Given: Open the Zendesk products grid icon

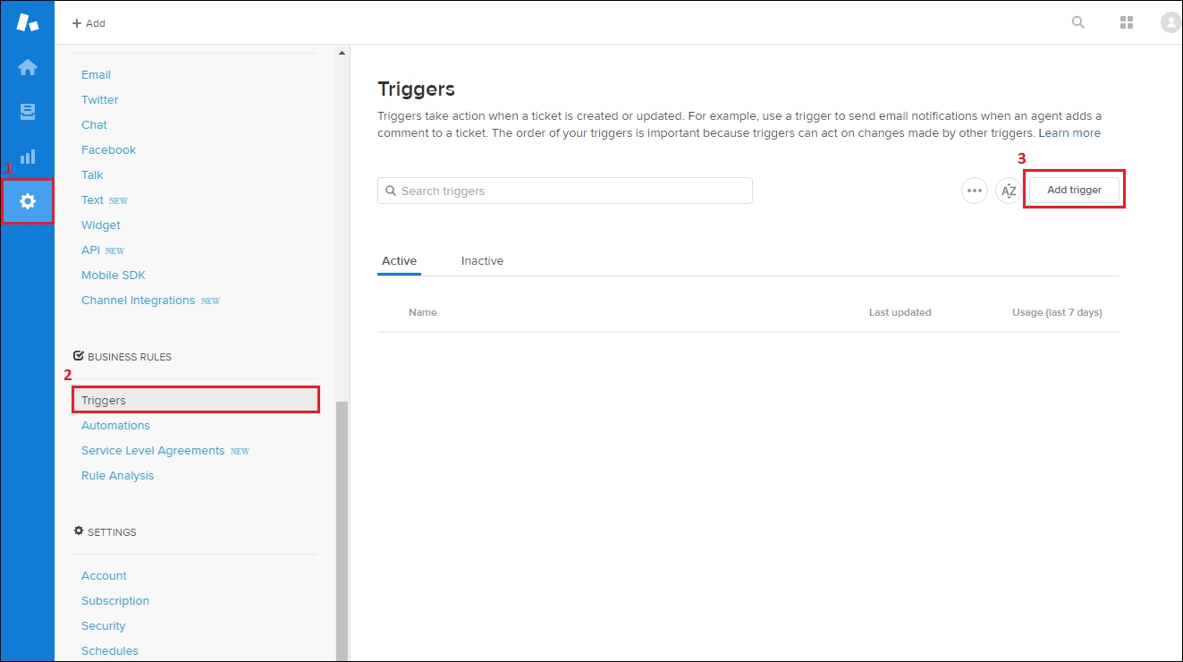Looking at the screenshot, I should (x=1126, y=21).
